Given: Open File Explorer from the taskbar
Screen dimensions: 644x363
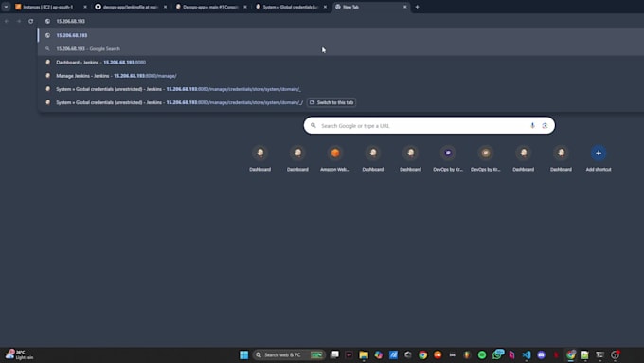Looking at the screenshot, I should coord(364,354).
